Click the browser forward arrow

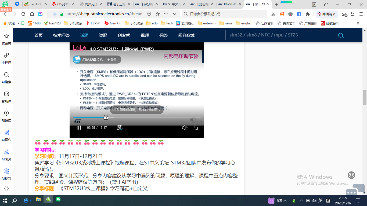pyautogui.click(x=15, y=14)
